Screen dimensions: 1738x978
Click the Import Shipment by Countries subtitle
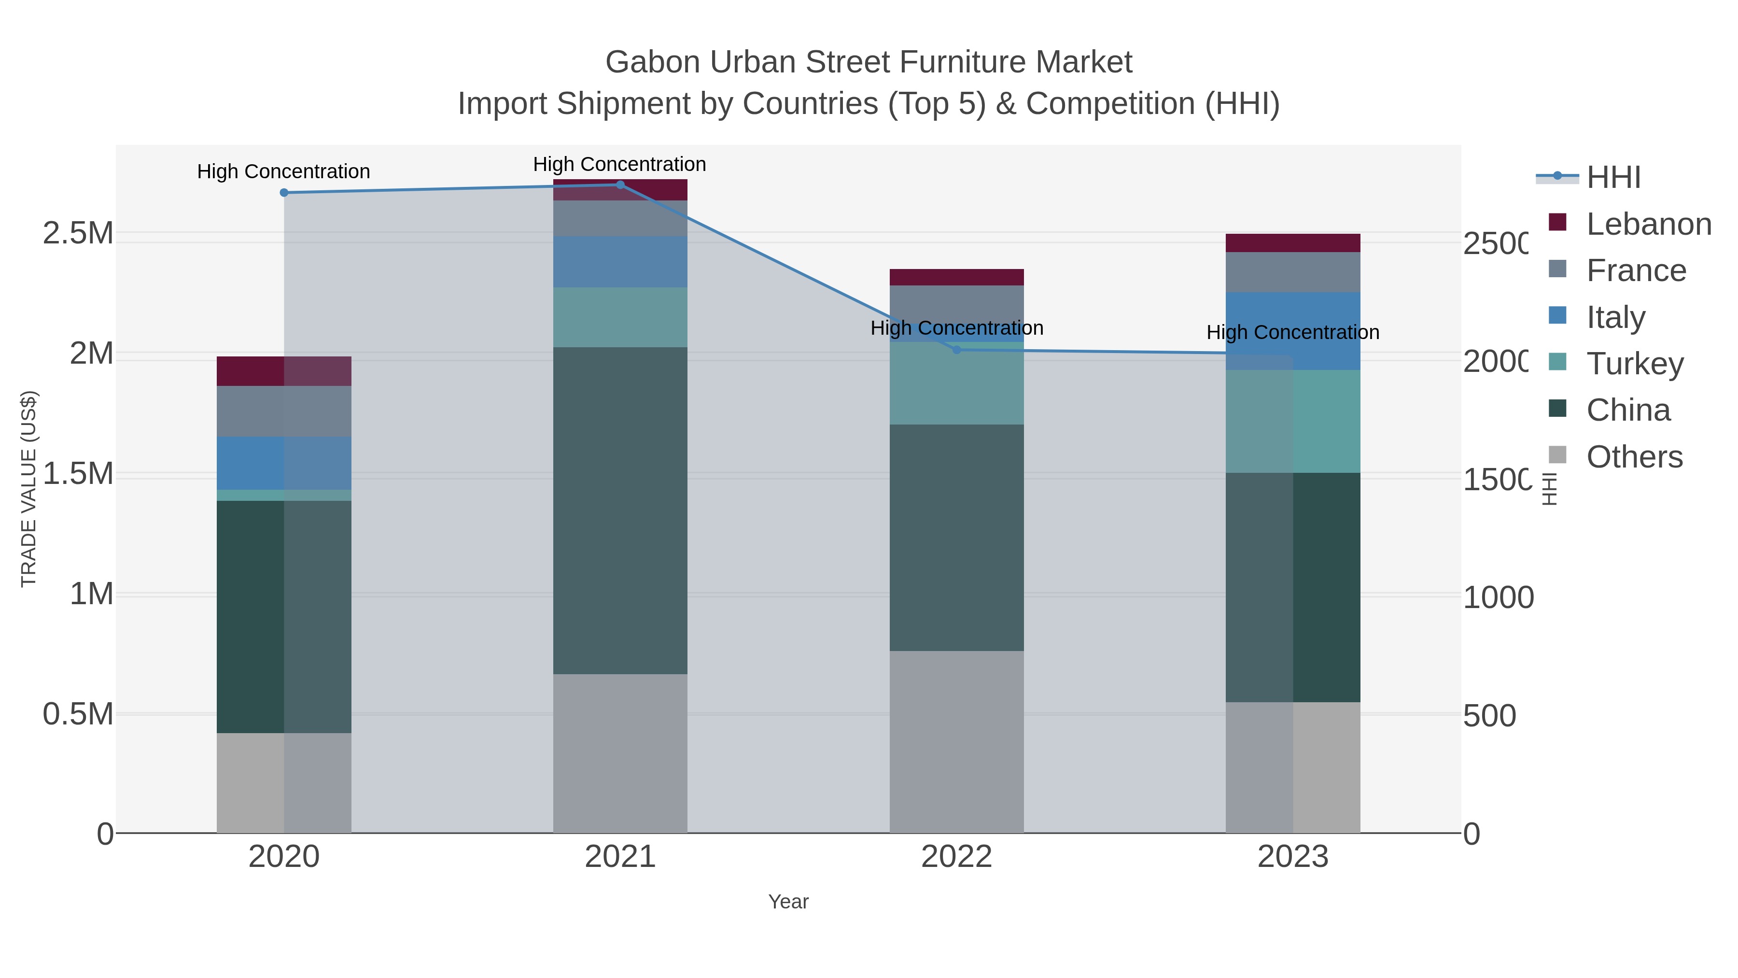click(869, 104)
